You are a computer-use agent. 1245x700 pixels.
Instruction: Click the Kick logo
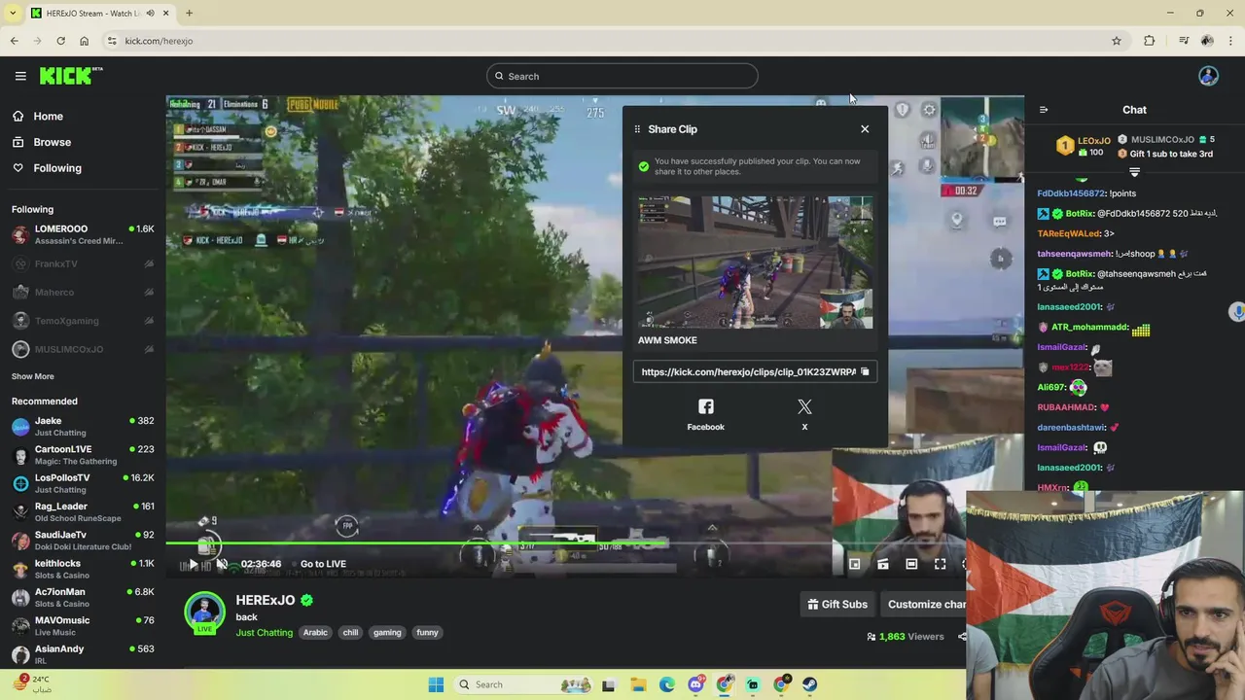[x=70, y=76]
